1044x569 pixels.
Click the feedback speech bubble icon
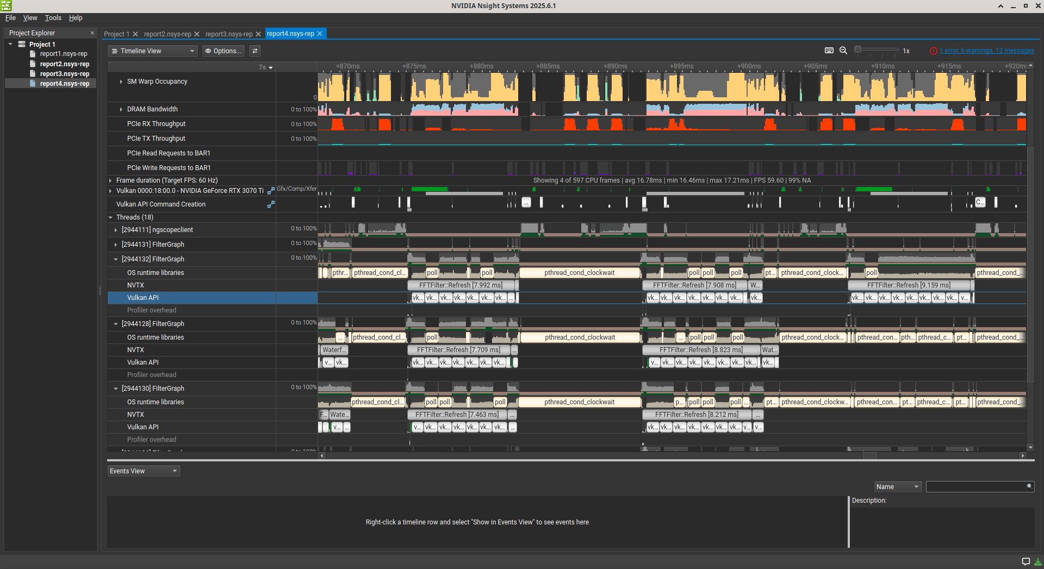1026,561
